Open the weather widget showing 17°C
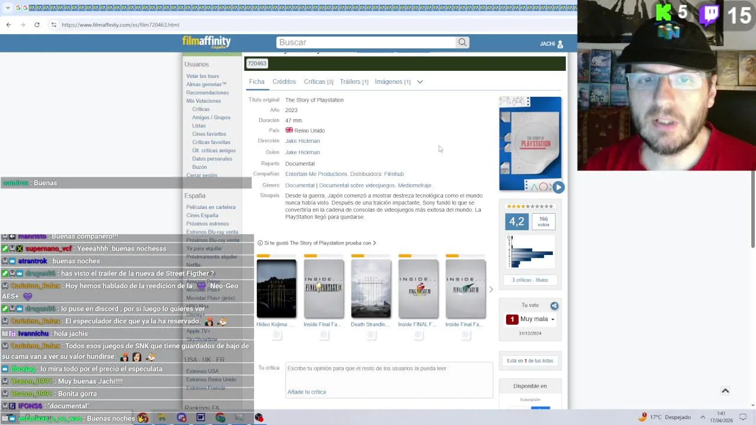The height and width of the screenshot is (425, 756). tap(664, 417)
